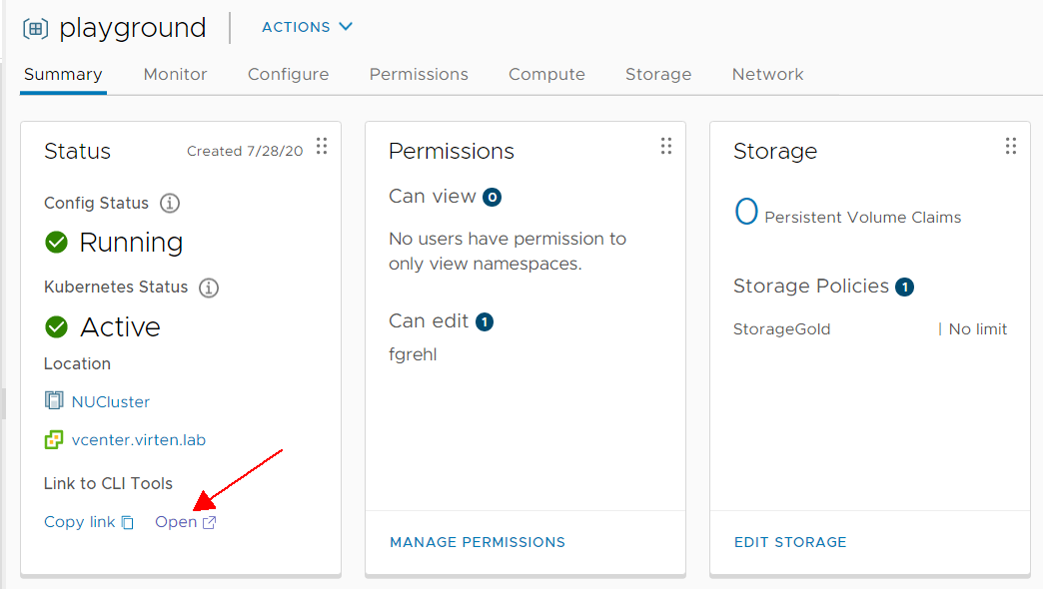Open the vcenter.virten.lab link
The width and height of the screenshot is (1043, 589).
[138, 440]
